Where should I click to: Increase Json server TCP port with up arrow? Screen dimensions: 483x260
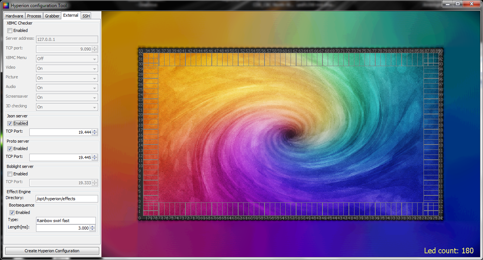95,131
